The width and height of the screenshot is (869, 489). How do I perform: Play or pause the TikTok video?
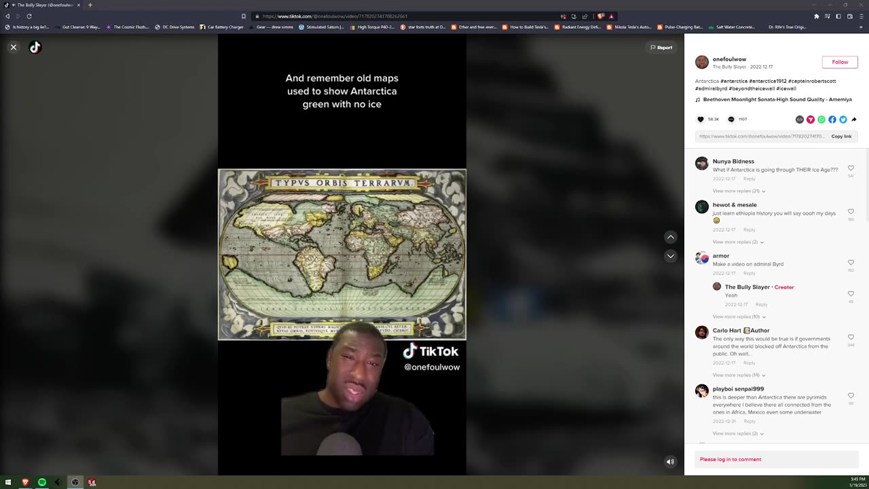click(342, 255)
